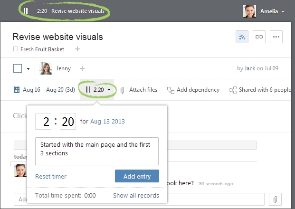The width and height of the screenshot is (295, 209).
Task: Pause the timer in top bar
Action: pos(26,11)
